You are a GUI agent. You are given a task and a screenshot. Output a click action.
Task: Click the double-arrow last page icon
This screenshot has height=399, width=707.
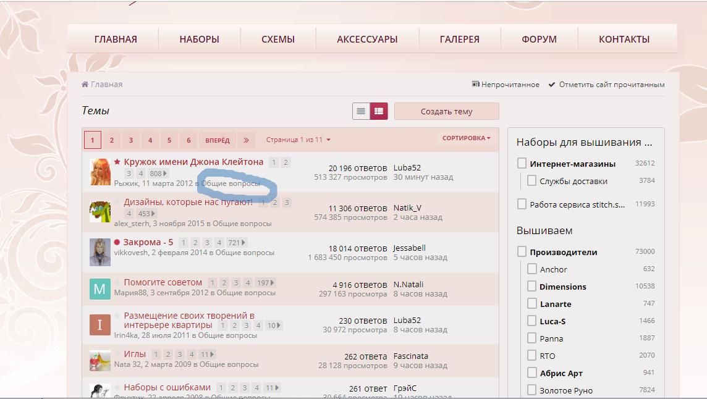pyautogui.click(x=246, y=140)
